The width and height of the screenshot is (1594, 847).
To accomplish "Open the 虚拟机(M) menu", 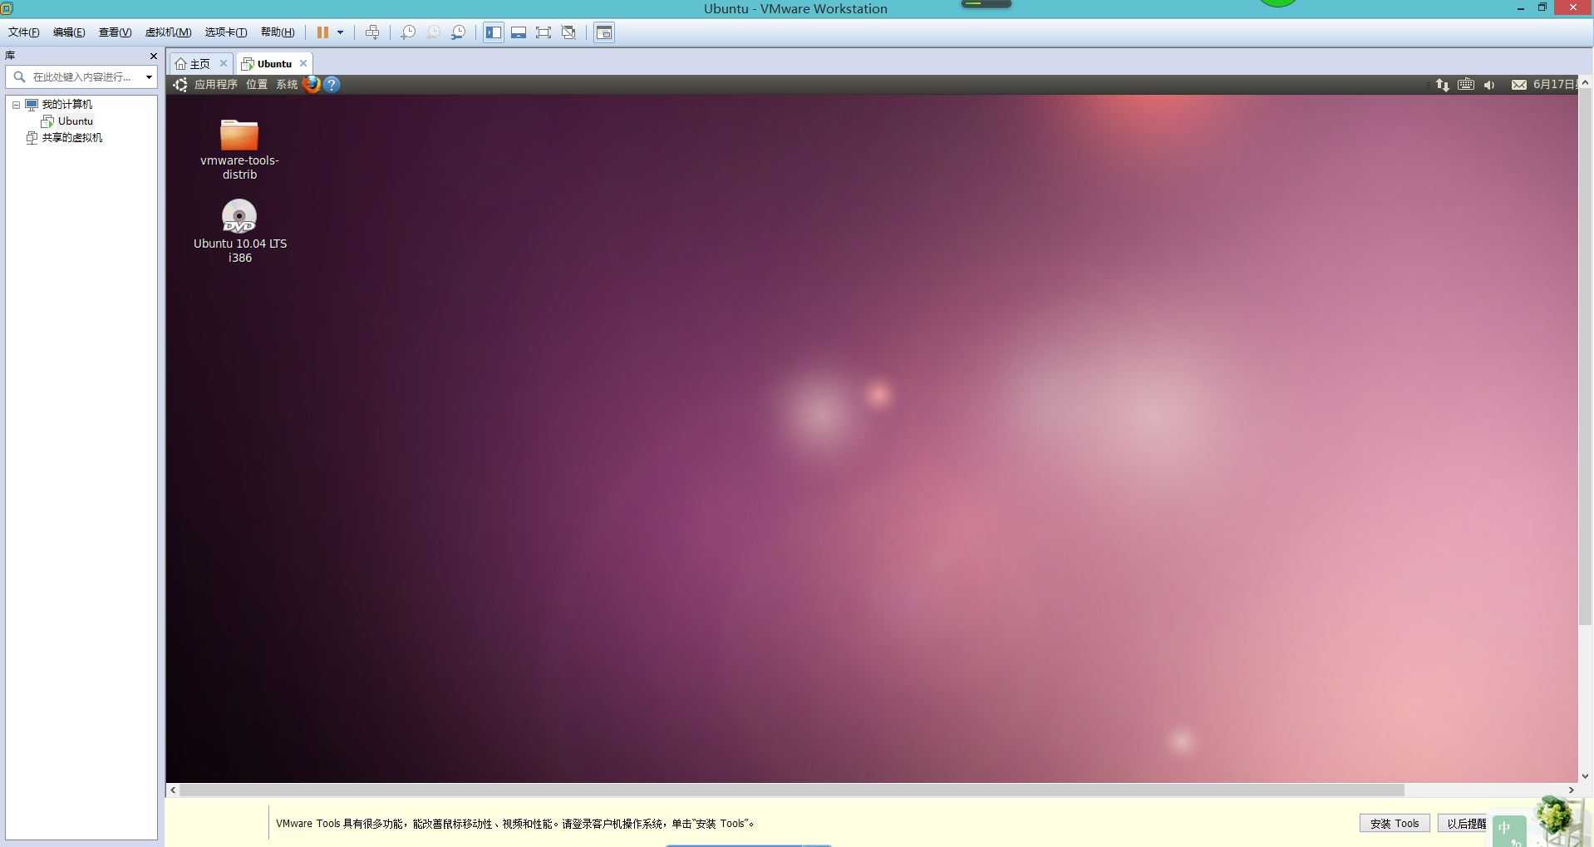I will tap(168, 32).
